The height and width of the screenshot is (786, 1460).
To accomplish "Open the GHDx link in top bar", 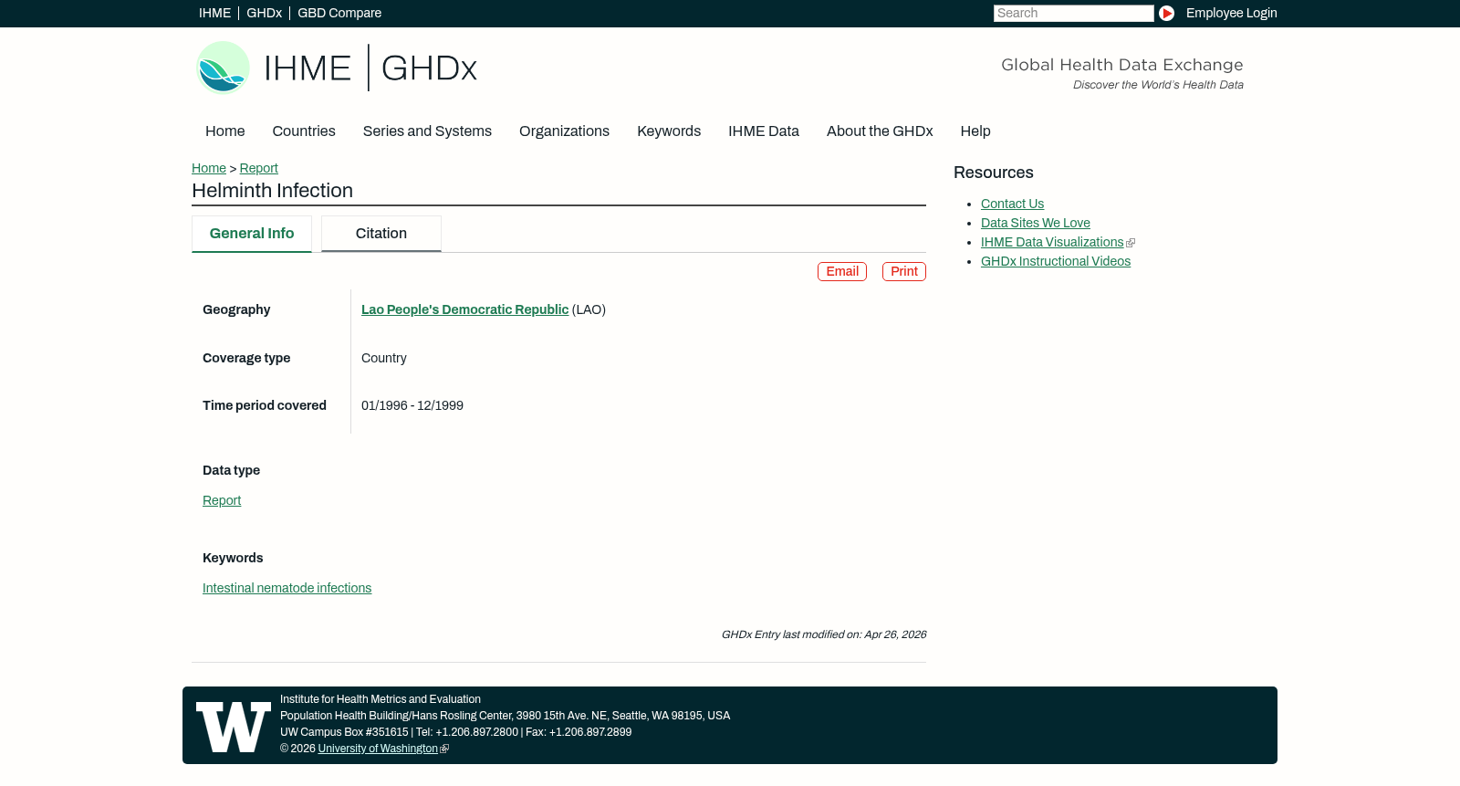I will [264, 14].
